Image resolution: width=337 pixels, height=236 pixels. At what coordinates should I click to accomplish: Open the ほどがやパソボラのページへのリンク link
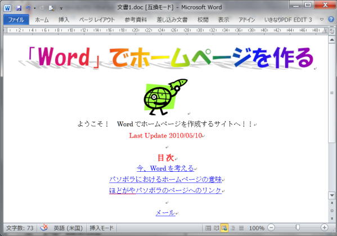[165, 190]
